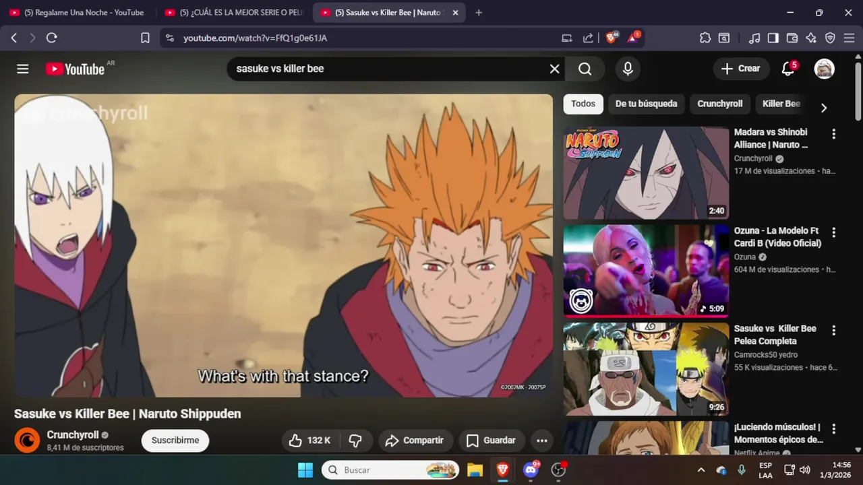Open YouTube notifications bell
The image size is (863, 485).
[787, 69]
